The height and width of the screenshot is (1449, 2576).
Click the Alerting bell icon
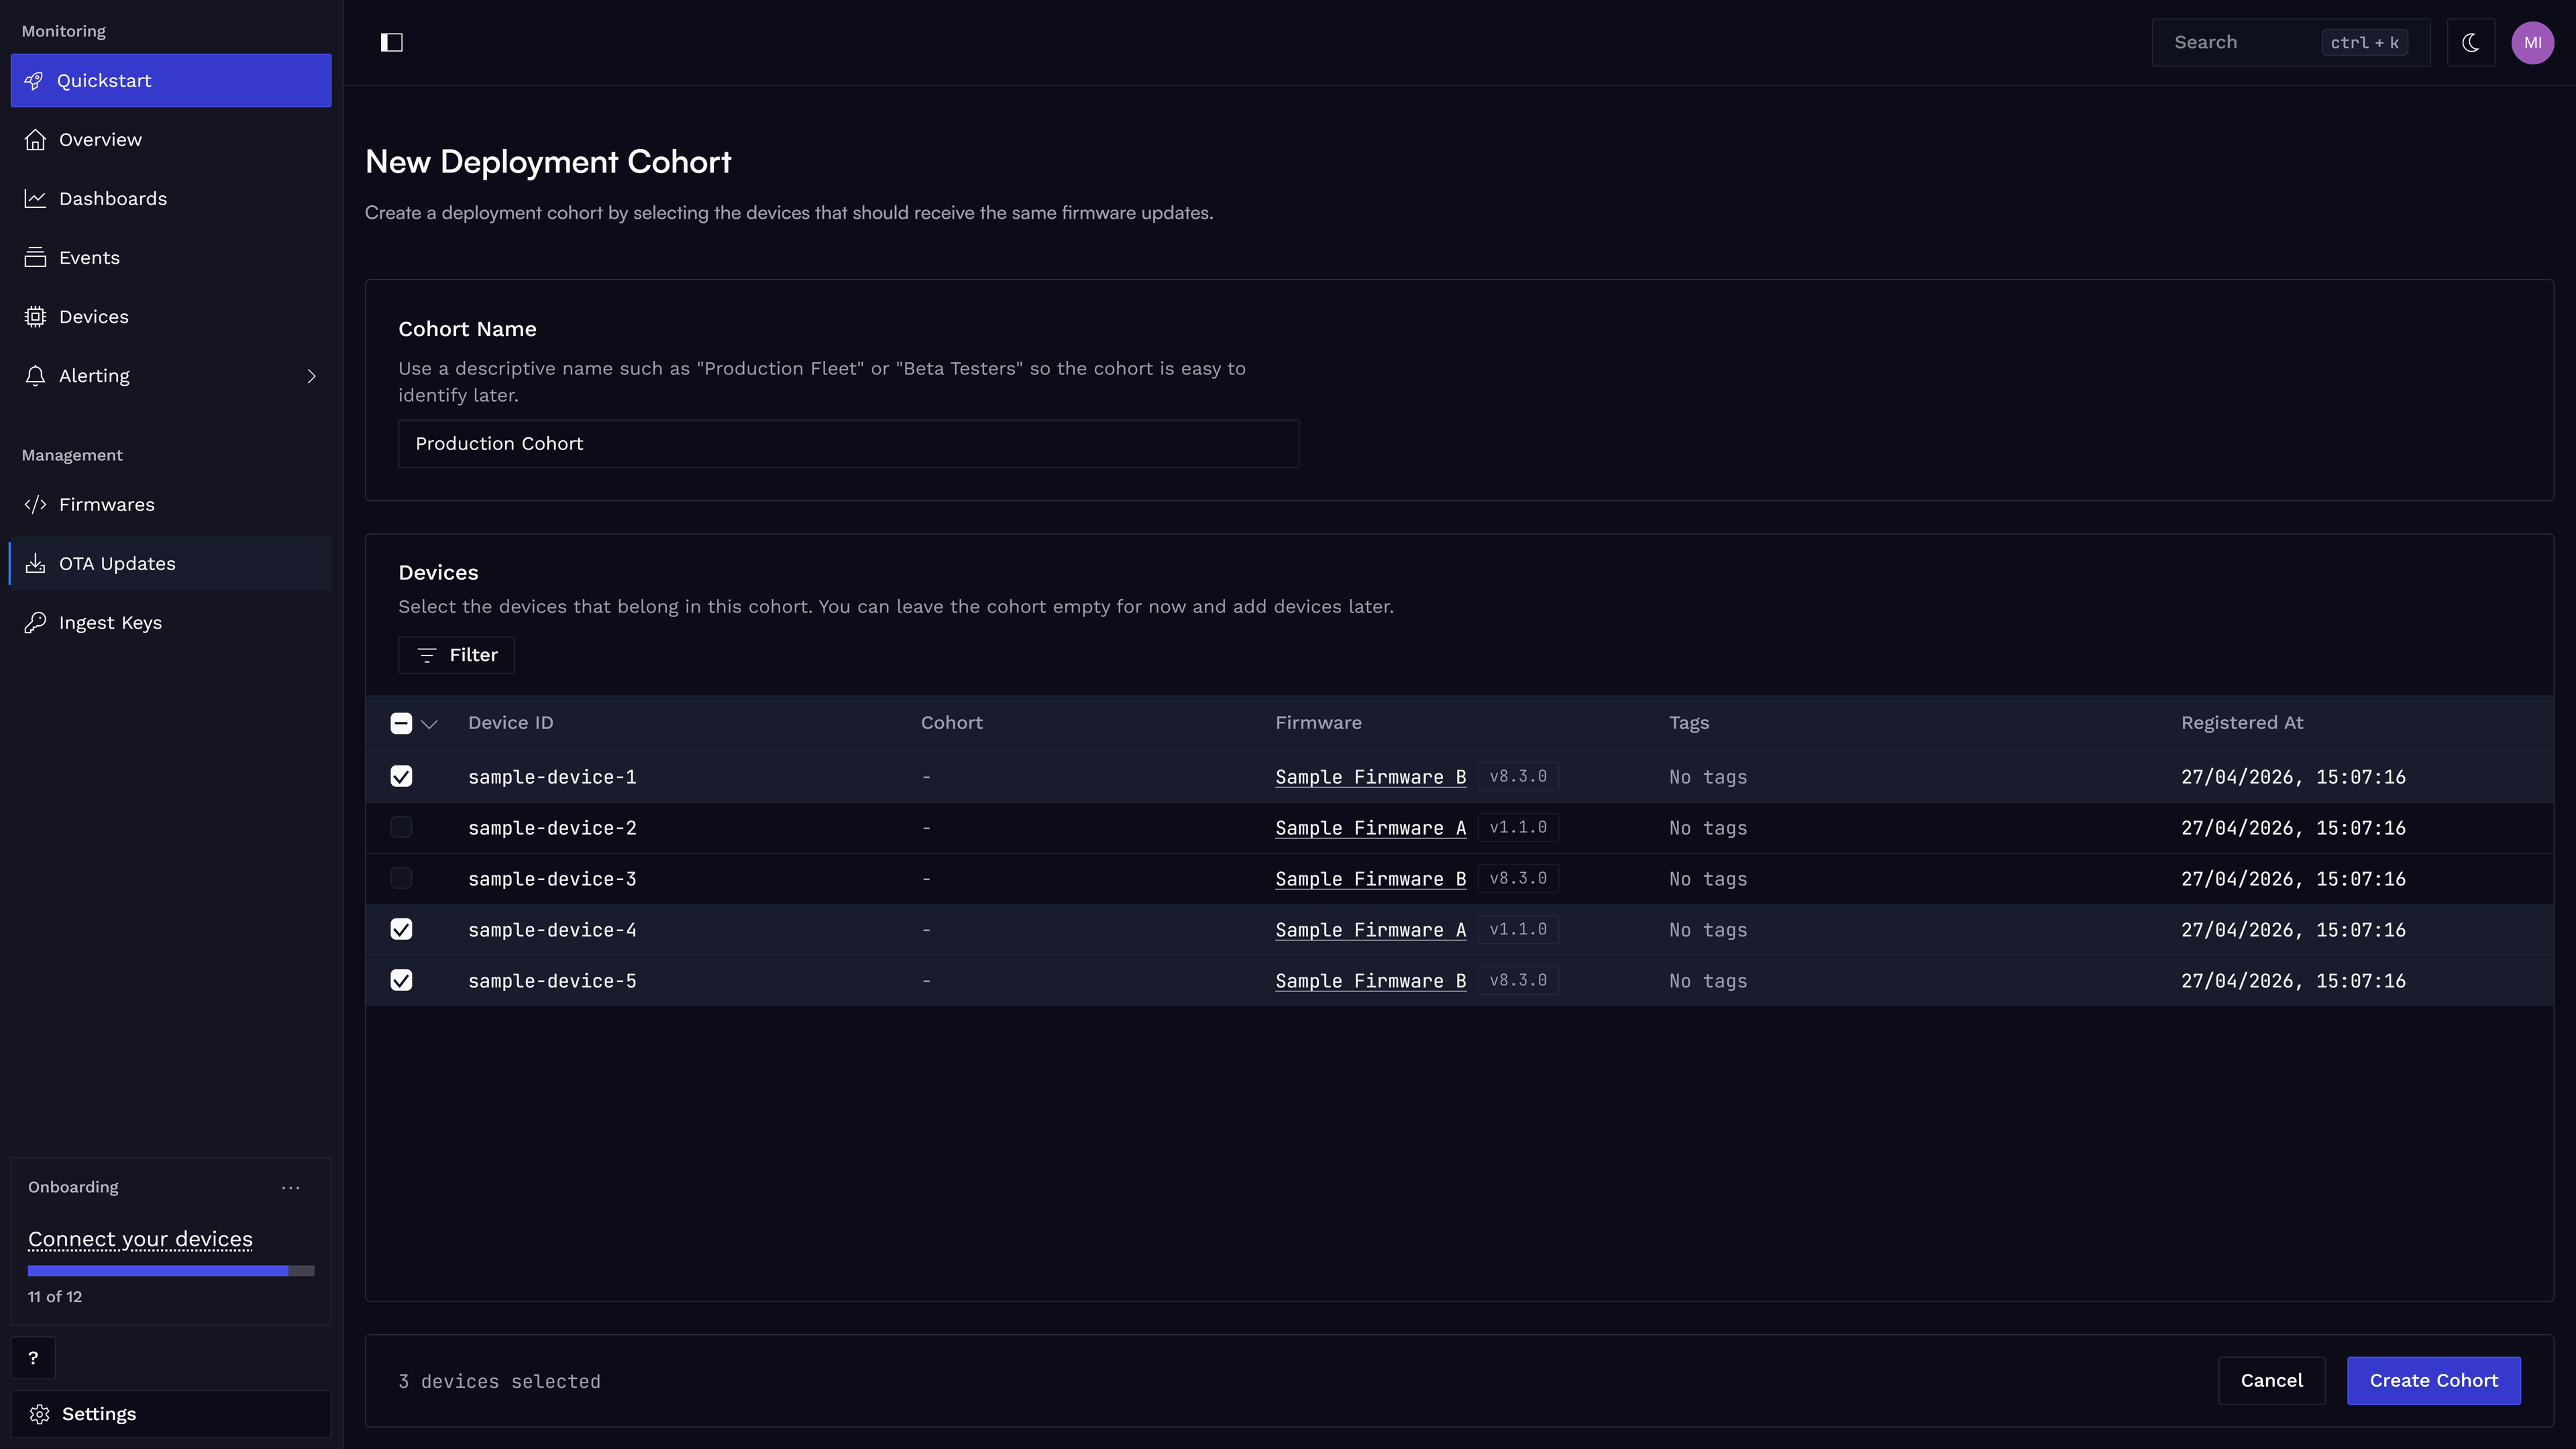click(x=35, y=376)
